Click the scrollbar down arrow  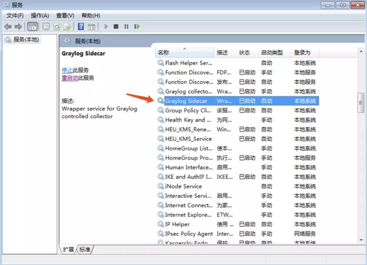pos(360,240)
